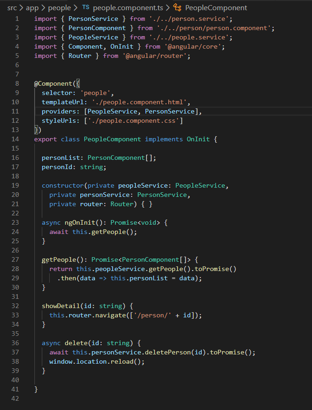Click line number 1 in gutter
The width and height of the screenshot is (312, 410).
pos(17,19)
